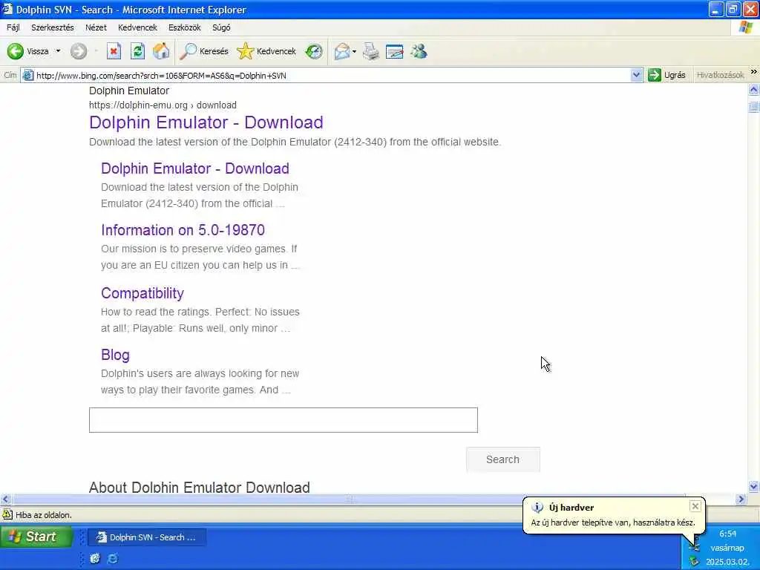Open the Messenger people icon

click(419, 51)
